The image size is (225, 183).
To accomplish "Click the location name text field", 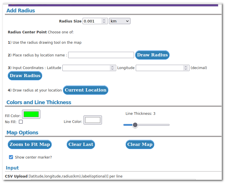I will click(101, 55).
